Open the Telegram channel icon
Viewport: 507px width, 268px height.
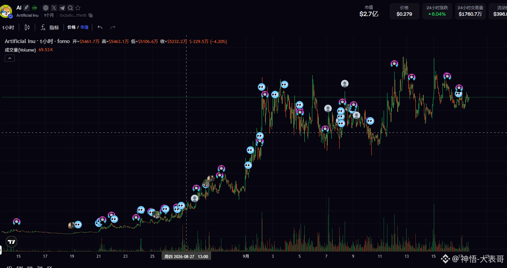click(62, 8)
